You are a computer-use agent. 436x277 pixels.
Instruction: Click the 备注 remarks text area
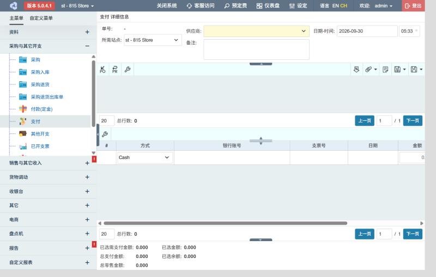pyautogui.click(x=256, y=50)
